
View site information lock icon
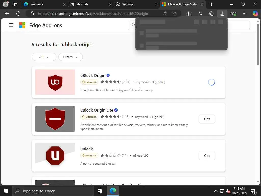coord(32,14)
